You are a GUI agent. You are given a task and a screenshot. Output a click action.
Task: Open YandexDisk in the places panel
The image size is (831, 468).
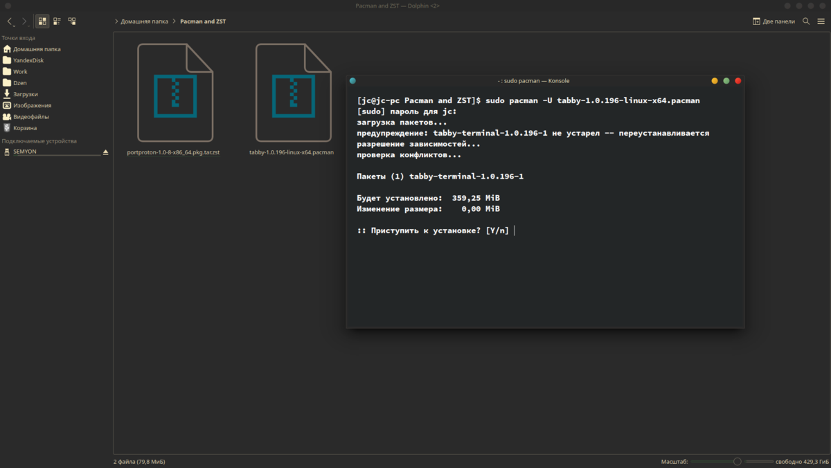[x=28, y=60]
